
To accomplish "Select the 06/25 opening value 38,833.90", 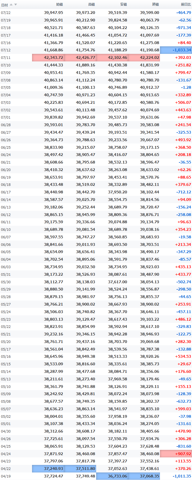I will point(54,147).
